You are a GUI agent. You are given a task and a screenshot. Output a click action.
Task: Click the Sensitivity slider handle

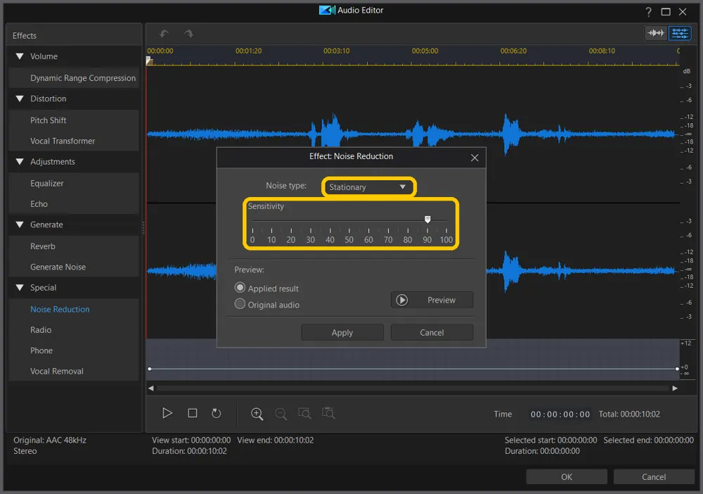click(427, 220)
